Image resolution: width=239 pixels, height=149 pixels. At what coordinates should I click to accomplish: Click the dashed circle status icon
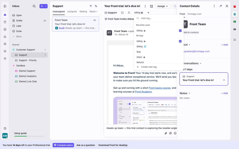(x=175, y=6)
